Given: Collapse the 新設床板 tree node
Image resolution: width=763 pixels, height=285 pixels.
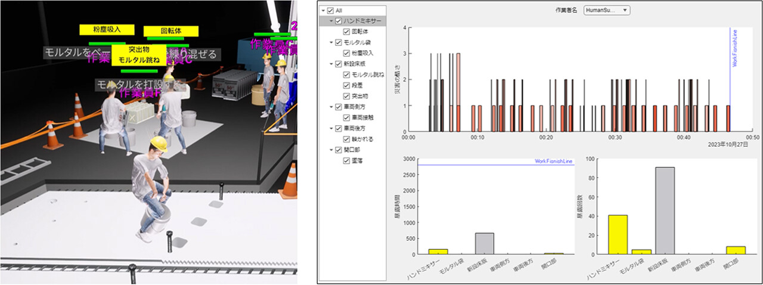Looking at the screenshot, I should coord(331,64).
